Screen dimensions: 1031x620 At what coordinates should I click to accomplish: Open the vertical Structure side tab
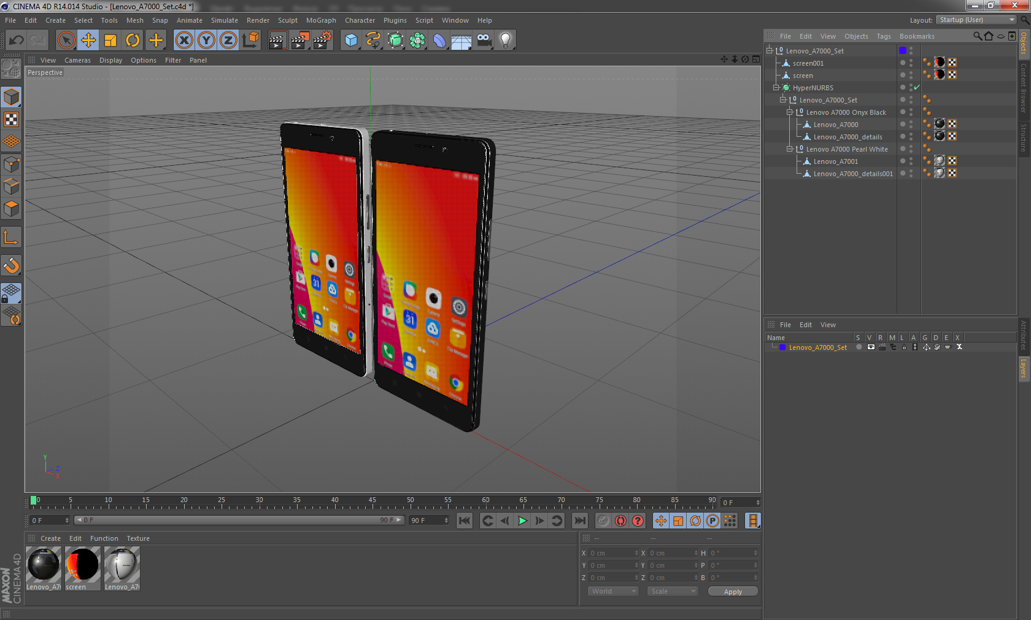1024,138
